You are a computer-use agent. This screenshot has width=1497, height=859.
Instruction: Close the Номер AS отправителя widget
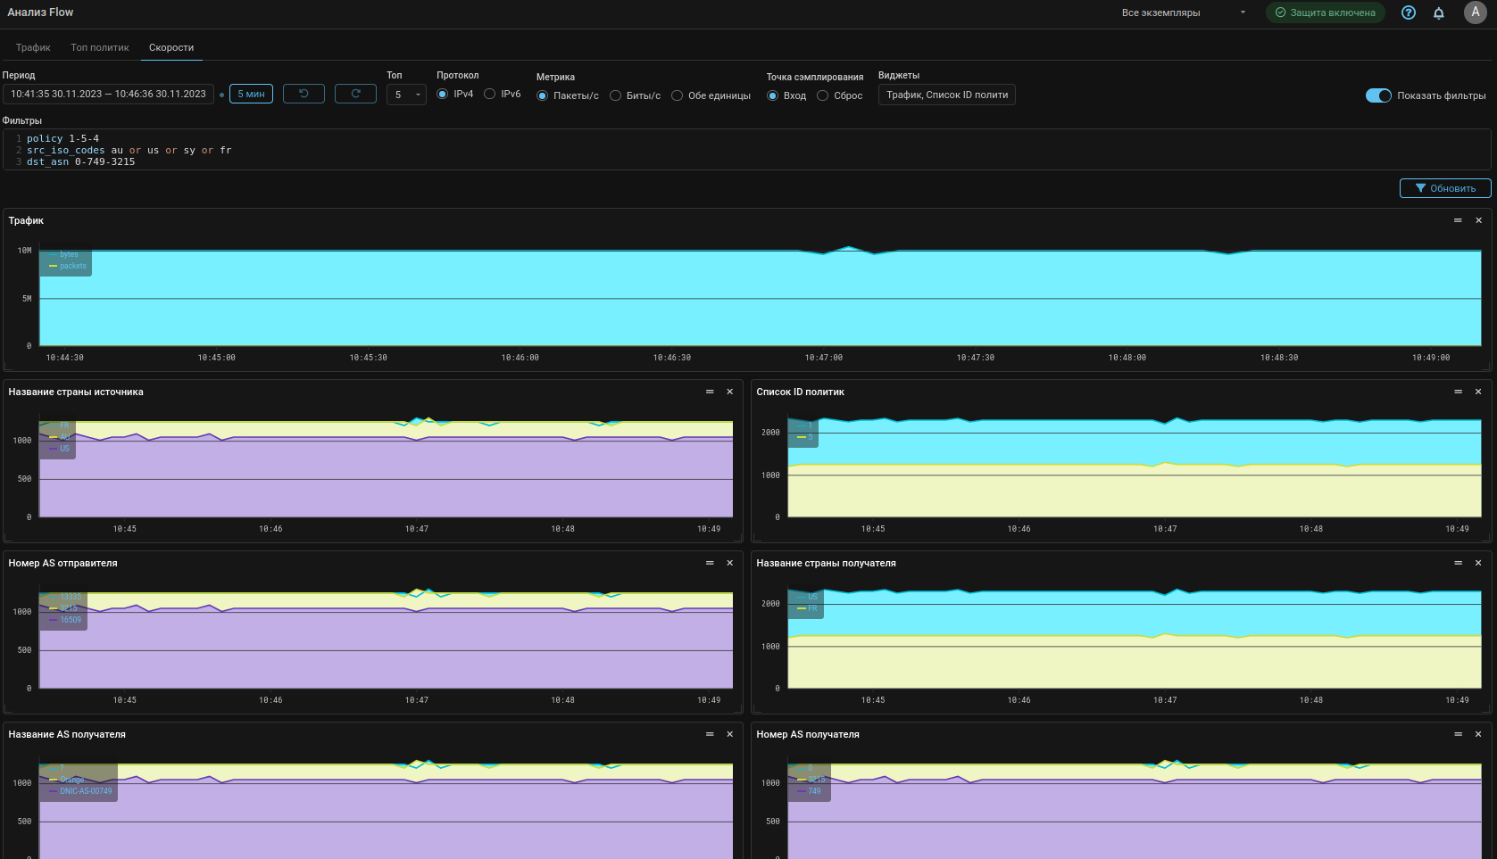click(x=730, y=563)
